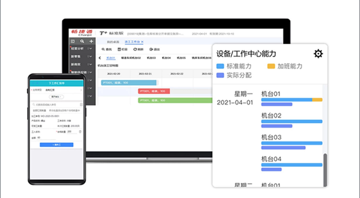Click the sidebar magnifier search icon
This screenshot has width=360, height=198.
pyautogui.click(x=82, y=41)
